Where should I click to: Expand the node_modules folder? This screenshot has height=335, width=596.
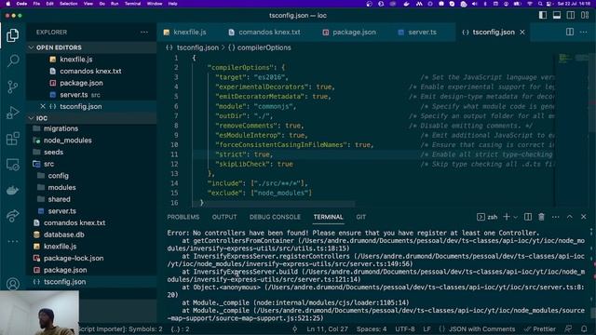click(x=67, y=141)
